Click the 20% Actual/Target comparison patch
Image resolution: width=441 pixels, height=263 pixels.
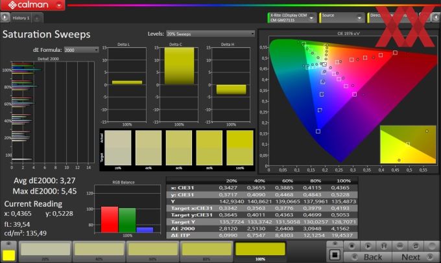coord(118,148)
